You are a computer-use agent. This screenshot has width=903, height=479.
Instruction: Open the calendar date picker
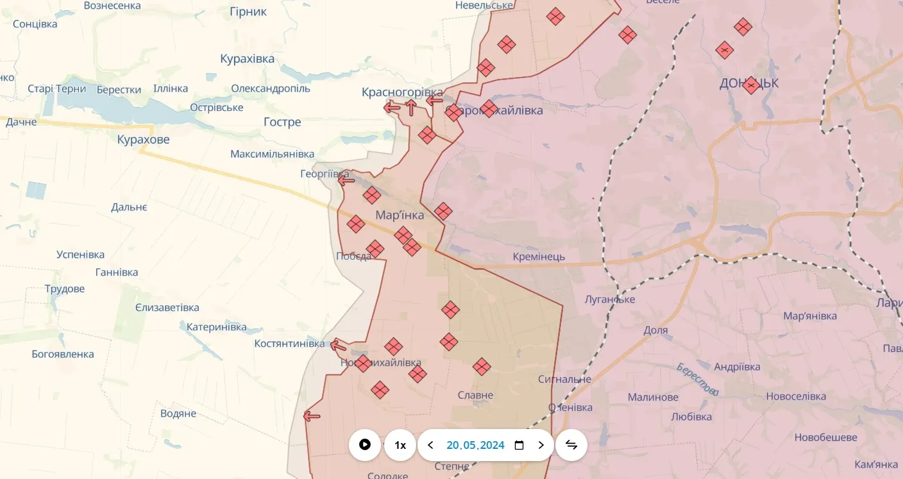coord(519,444)
